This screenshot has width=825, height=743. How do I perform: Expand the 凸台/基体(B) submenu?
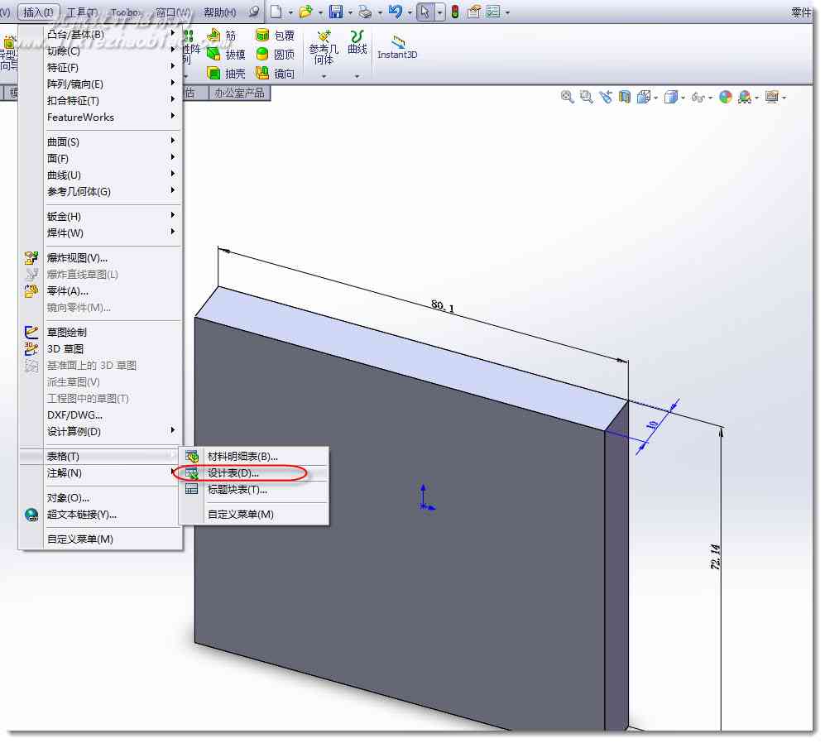pyautogui.click(x=100, y=34)
